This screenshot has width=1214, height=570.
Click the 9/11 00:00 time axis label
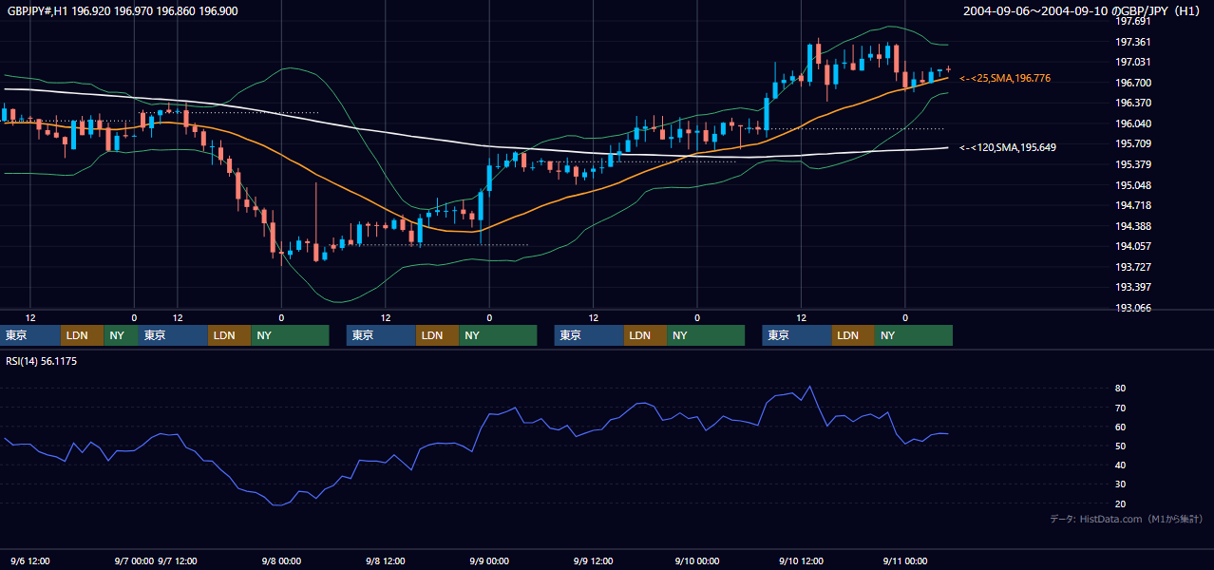coord(905,561)
